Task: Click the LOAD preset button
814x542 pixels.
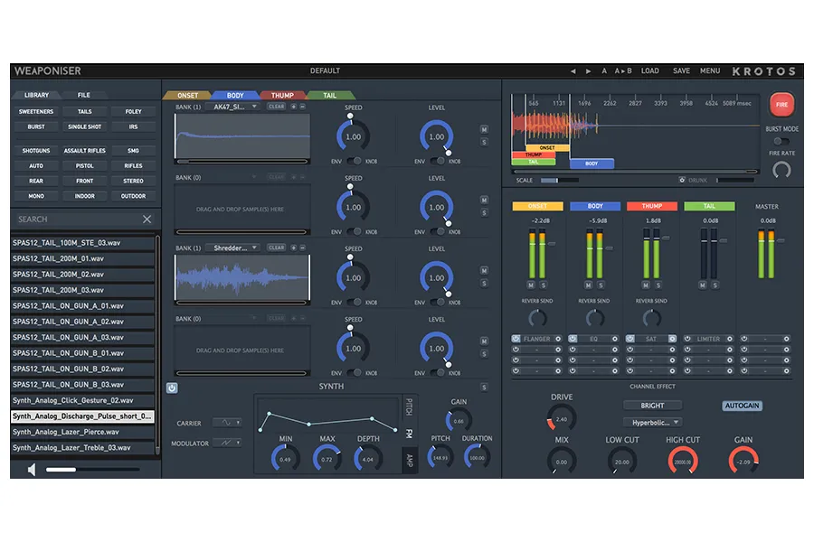Action: click(650, 71)
